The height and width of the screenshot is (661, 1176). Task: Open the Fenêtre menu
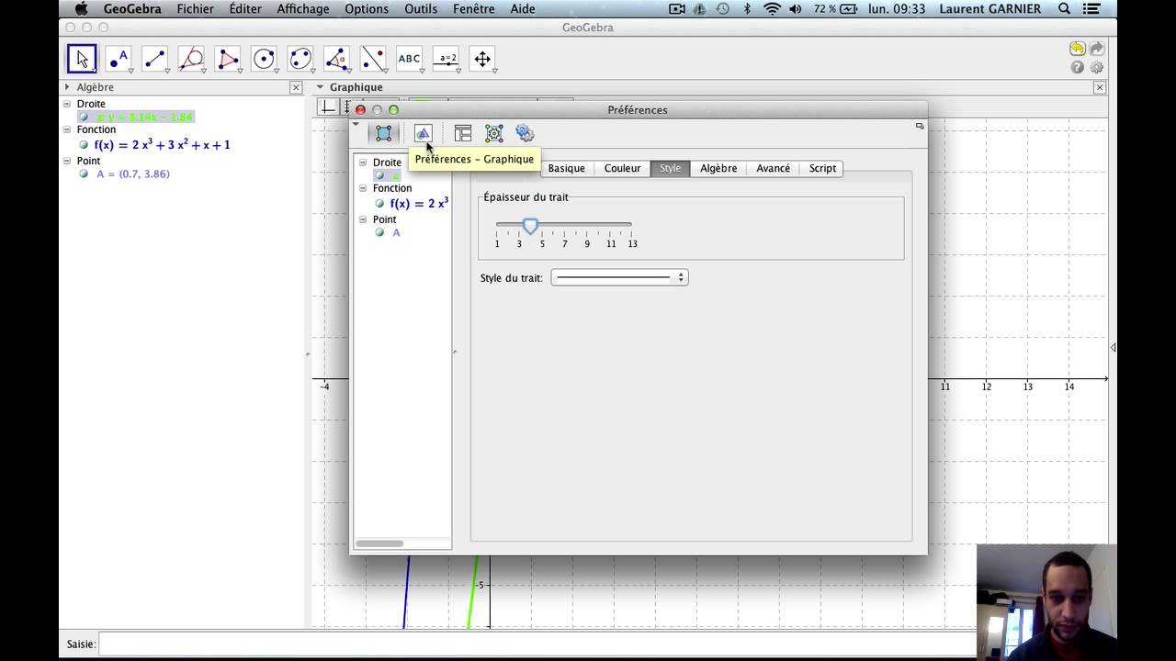[473, 9]
